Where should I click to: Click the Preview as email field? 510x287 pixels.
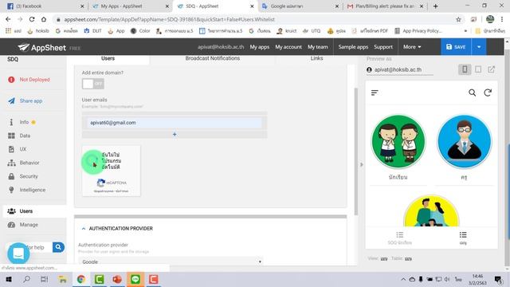point(400,69)
